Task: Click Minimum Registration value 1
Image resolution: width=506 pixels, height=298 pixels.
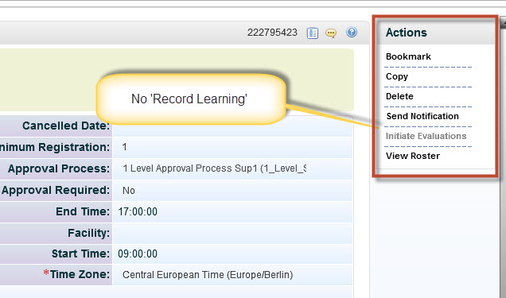Action: click(125, 147)
